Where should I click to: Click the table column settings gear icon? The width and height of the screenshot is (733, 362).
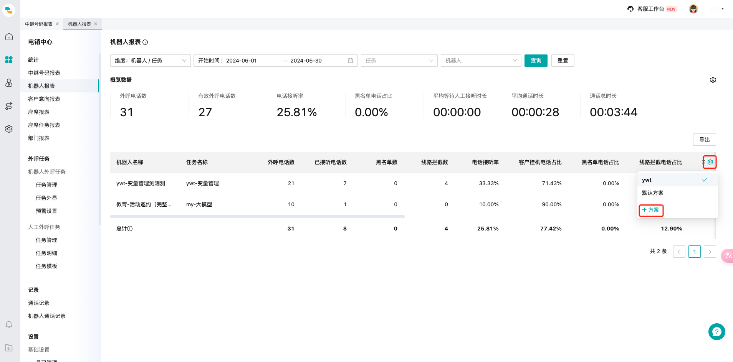(x=710, y=162)
